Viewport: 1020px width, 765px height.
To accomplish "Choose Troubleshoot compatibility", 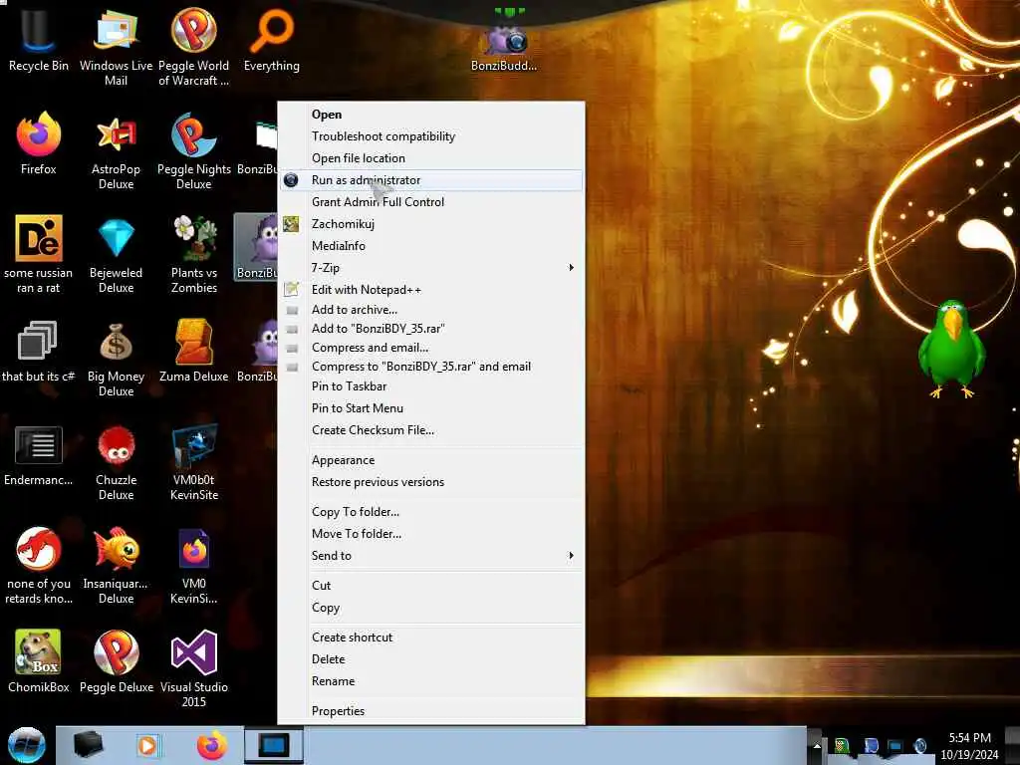I will [431, 136].
